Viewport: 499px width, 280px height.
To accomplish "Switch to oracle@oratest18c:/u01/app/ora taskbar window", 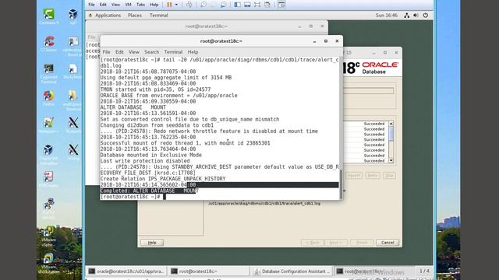I will [x=126, y=271].
